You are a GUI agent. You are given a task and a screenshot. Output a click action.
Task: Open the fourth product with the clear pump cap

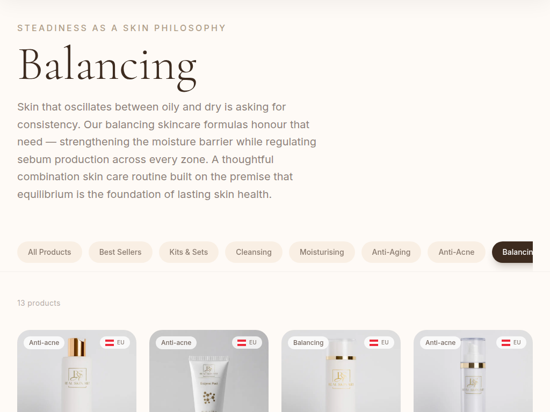(x=473, y=381)
